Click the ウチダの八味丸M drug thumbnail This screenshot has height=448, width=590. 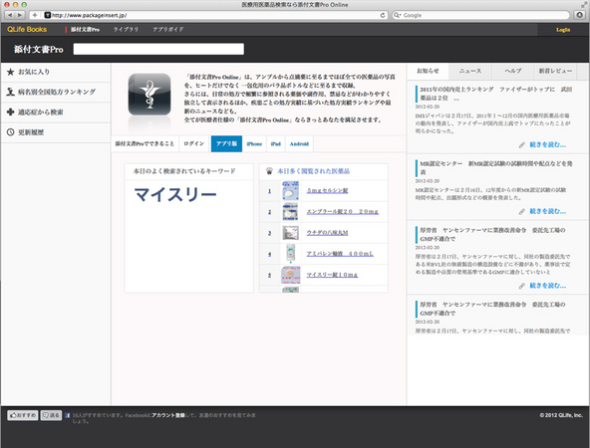(x=290, y=233)
